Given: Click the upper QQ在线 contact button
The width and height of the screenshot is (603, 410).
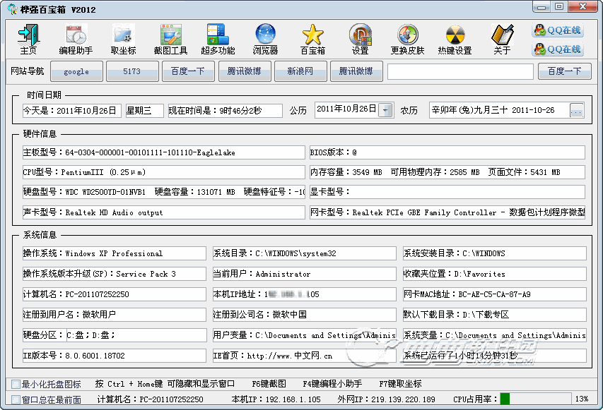Looking at the screenshot, I should point(558,30).
